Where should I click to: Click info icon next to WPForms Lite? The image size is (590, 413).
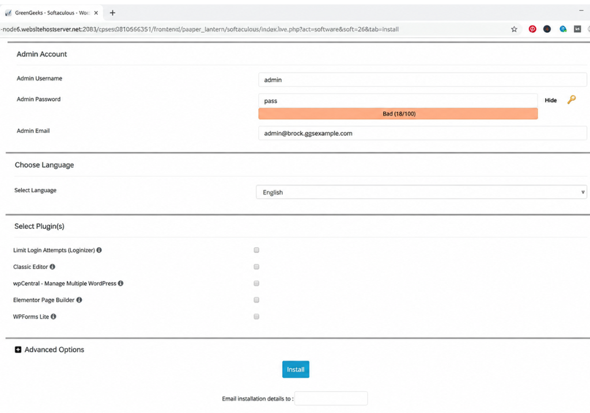(x=53, y=317)
